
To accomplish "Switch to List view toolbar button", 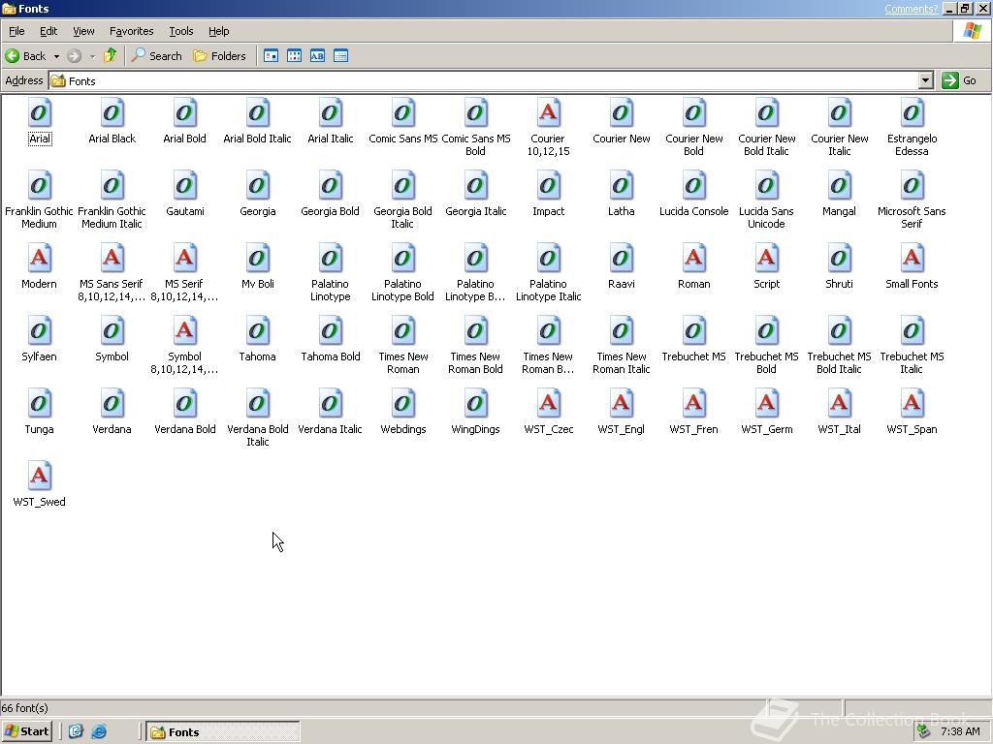I will pyautogui.click(x=295, y=55).
